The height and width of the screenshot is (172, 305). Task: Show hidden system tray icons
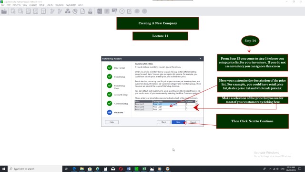270,169
